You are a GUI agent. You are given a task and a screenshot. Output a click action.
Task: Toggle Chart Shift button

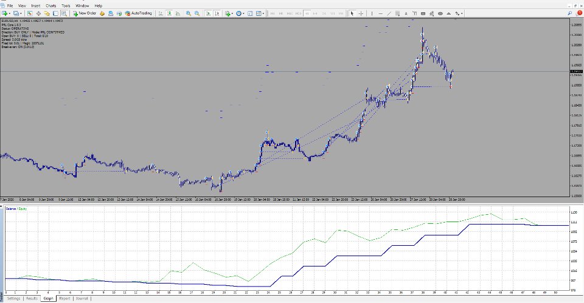click(x=217, y=13)
